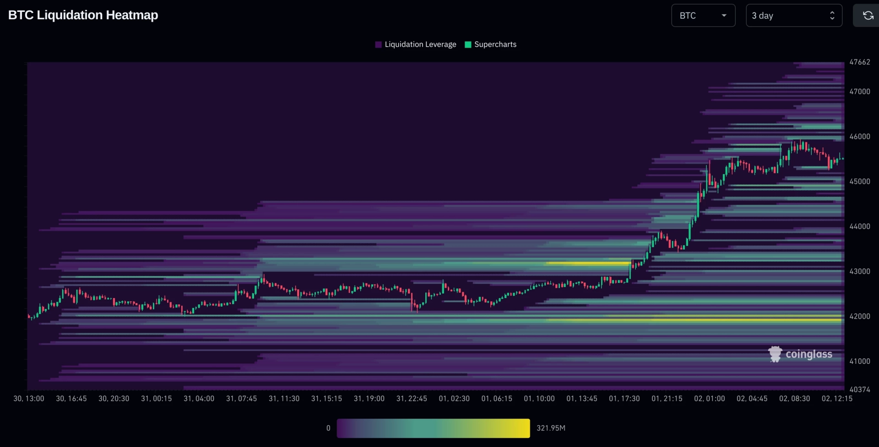The height and width of the screenshot is (447, 879).
Task: Click the '30, 16:45' time axis label
Action: [x=71, y=399]
